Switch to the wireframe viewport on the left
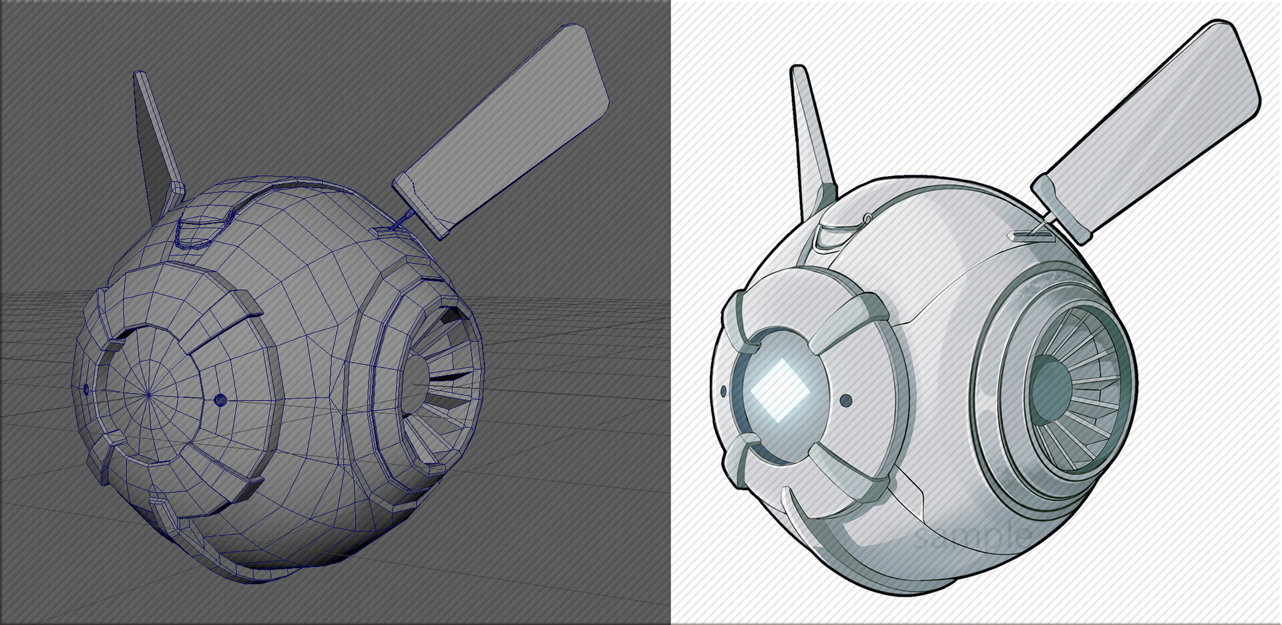 point(320,312)
